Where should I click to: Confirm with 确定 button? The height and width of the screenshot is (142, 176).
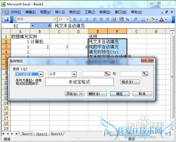(x=120, y=94)
